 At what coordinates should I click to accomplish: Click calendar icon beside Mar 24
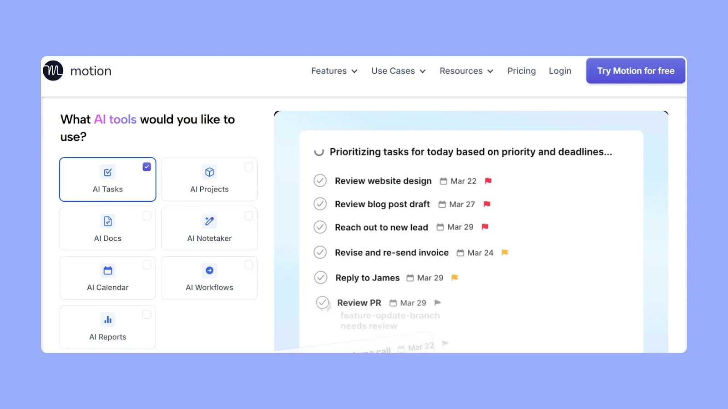coord(460,253)
